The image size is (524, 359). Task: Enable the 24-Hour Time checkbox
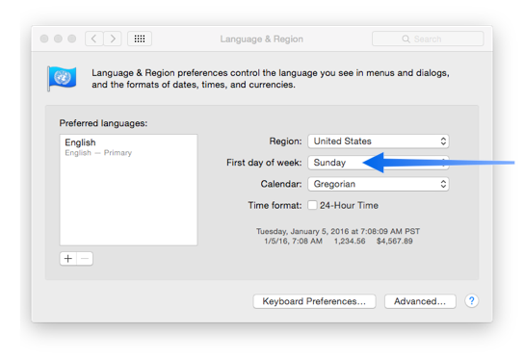tap(312, 205)
